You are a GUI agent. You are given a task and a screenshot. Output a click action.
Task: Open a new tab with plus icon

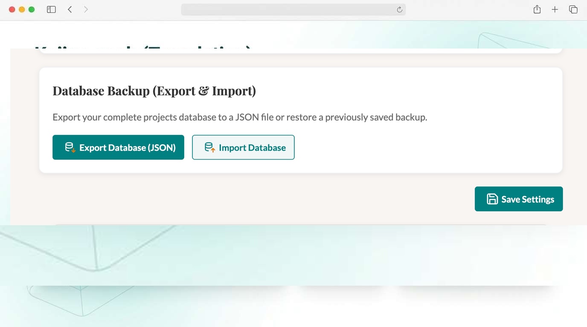pos(555,9)
